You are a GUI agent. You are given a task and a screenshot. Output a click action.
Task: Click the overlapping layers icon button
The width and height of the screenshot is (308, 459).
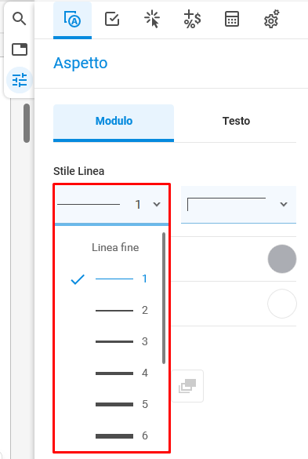pyautogui.click(x=187, y=386)
